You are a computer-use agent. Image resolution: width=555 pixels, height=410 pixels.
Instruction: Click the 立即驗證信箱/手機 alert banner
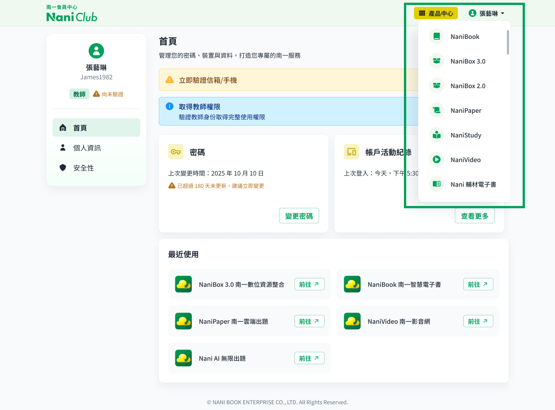pos(289,80)
